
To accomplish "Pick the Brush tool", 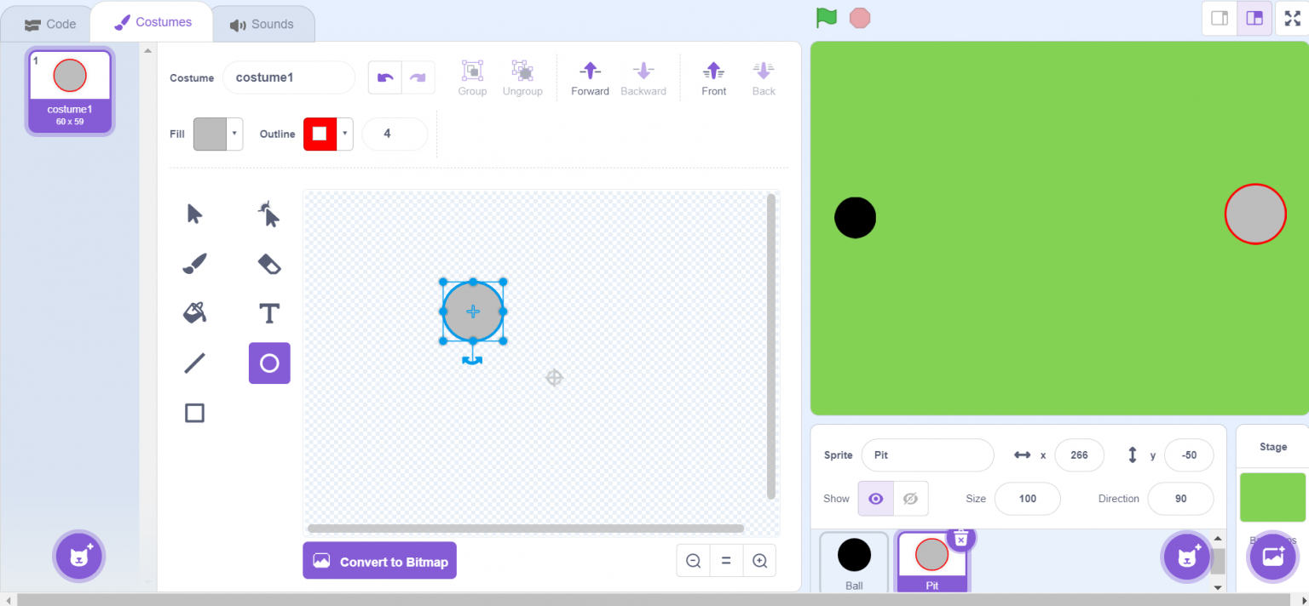I will [194, 263].
